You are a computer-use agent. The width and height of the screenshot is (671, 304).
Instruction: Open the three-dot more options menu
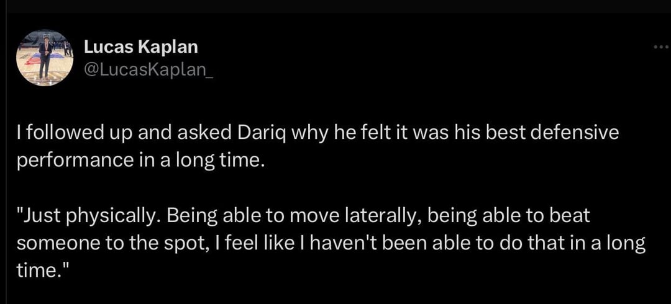click(662, 48)
